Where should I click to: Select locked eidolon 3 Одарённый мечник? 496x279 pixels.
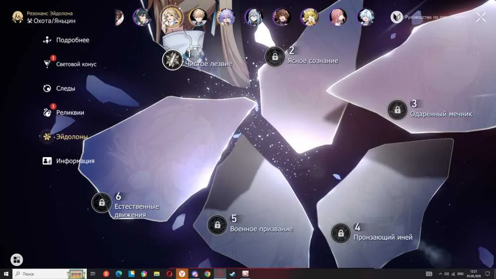[397, 110]
